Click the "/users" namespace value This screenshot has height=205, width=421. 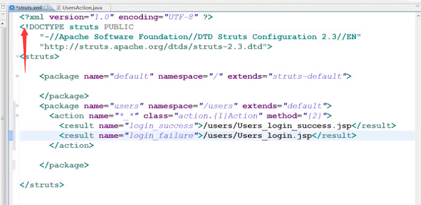click(218, 106)
